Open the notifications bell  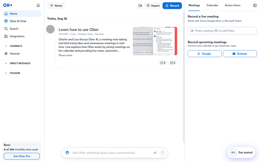point(38,5)
